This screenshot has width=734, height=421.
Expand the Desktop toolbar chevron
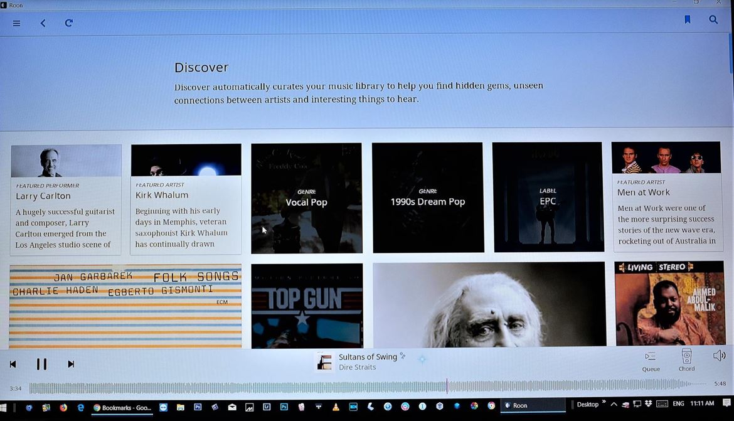(604, 402)
